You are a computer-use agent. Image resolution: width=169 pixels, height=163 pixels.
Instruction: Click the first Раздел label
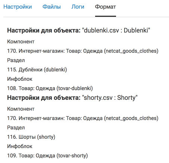click(x=16, y=60)
